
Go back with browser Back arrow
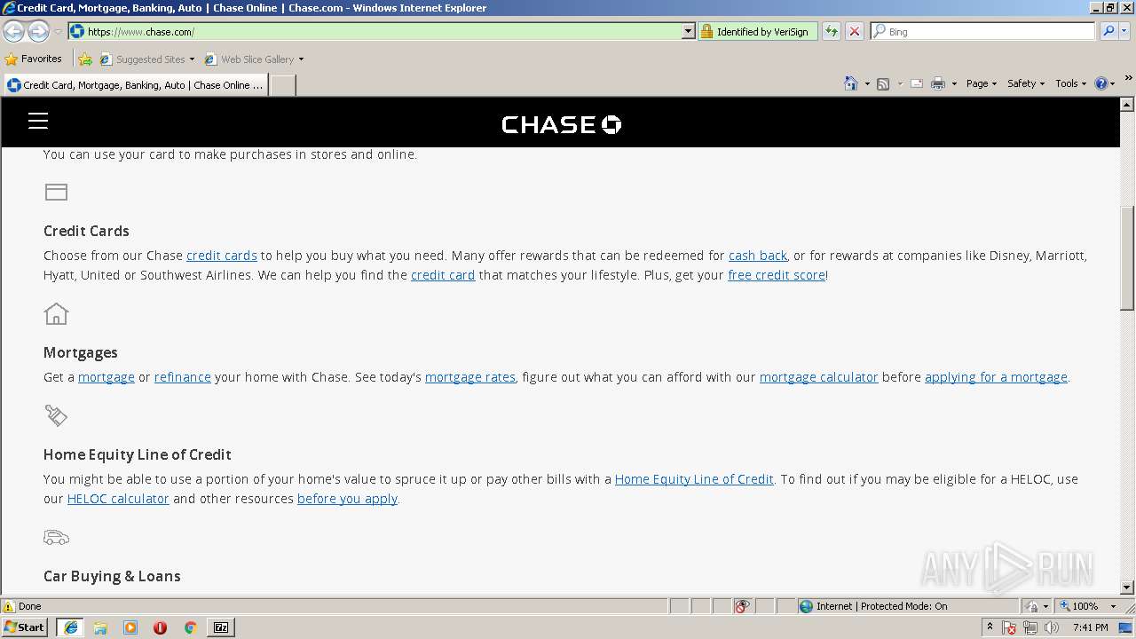(x=14, y=32)
